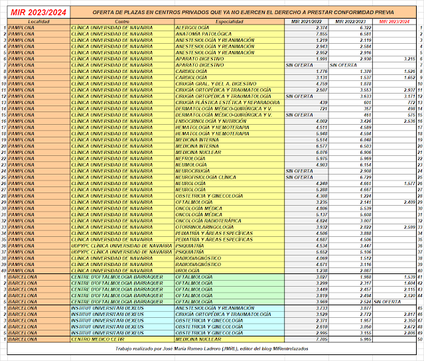Click the value 1.219 cell

(307, 40)
